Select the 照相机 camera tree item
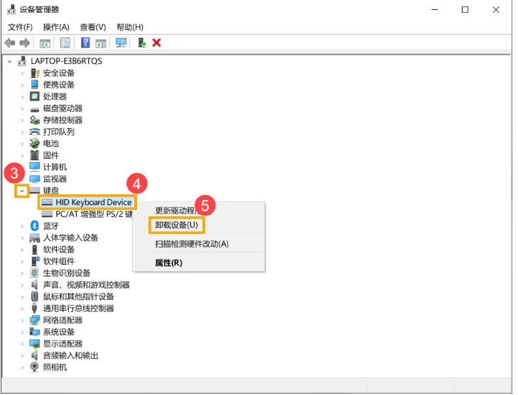The height and width of the screenshot is (395, 518). pyautogui.click(x=55, y=367)
